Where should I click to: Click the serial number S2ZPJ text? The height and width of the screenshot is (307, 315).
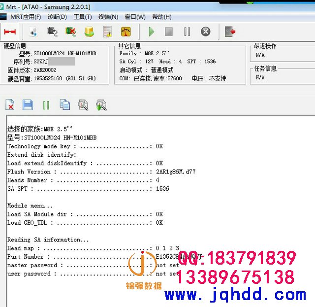pyautogui.click(x=41, y=62)
